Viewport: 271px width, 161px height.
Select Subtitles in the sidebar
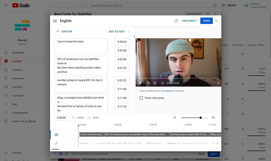17,87
